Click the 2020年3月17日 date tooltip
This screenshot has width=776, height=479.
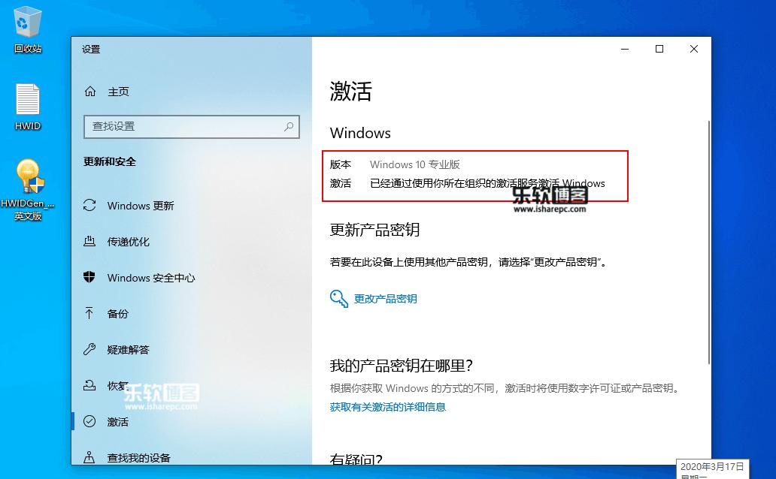712,468
